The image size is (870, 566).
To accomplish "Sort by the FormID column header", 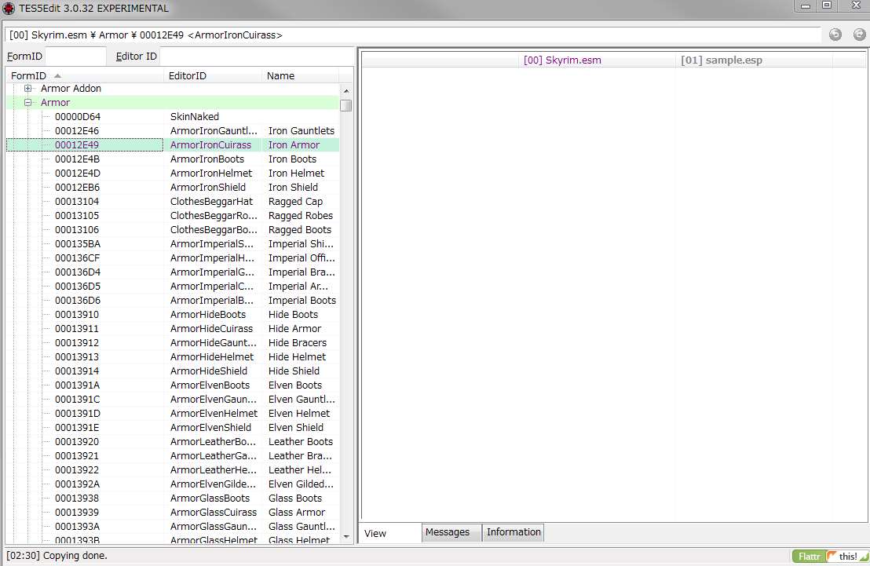I will click(85, 75).
